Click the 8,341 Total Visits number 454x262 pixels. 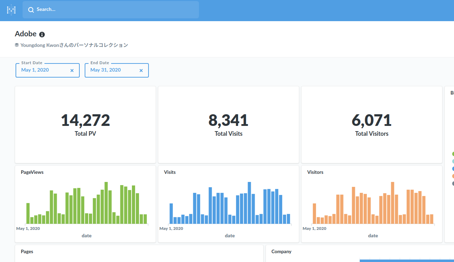228,120
